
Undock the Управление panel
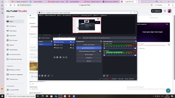click(101, 41)
